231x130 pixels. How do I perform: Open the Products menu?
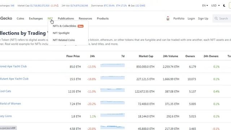(x=103, y=18)
